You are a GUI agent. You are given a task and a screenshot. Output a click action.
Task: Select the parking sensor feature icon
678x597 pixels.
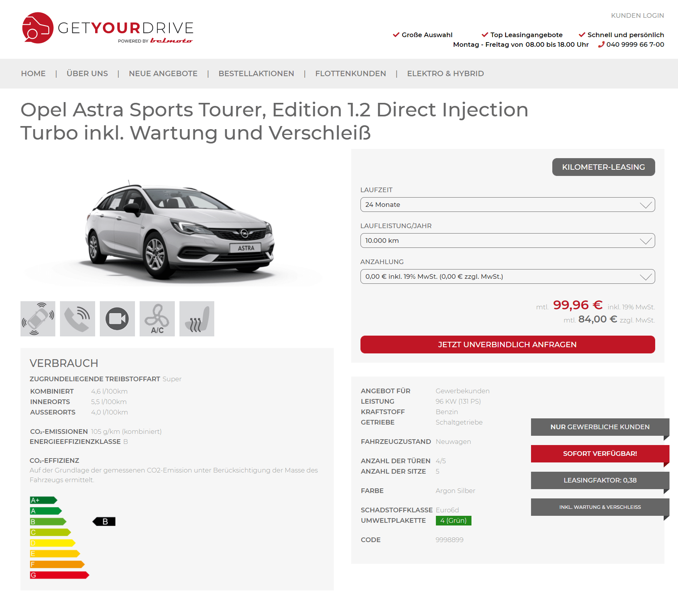pos(38,319)
